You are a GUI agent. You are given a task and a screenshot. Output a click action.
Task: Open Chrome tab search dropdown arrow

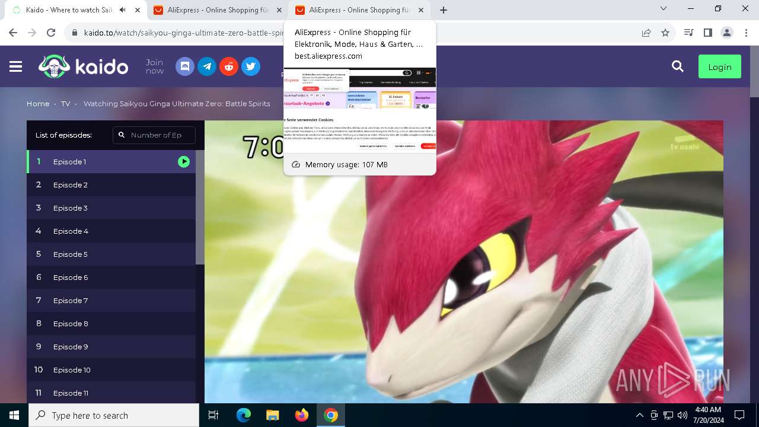click(664, 9)
